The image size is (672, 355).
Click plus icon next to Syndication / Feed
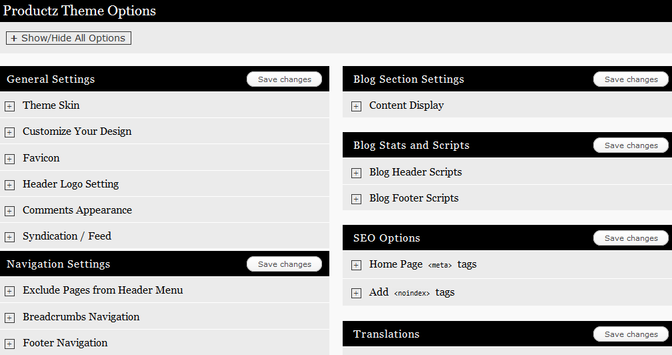tap(9, 237)
